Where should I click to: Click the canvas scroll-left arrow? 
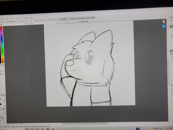click(7, 124)
